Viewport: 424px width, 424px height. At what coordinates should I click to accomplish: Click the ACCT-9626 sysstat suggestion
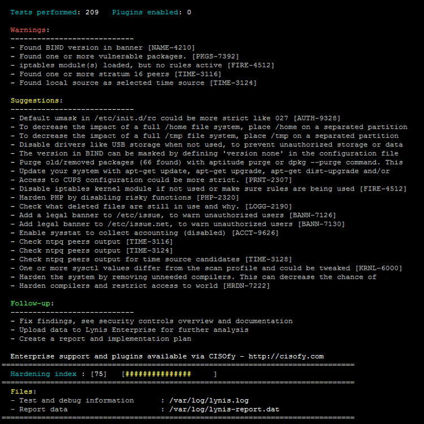(x=144, y=233)
